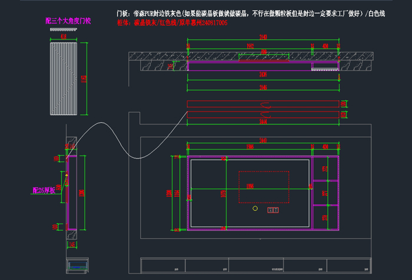Click the 2446 dimension line text
The height and width of the screenshot is (280, 412).
tap(263, 87)
